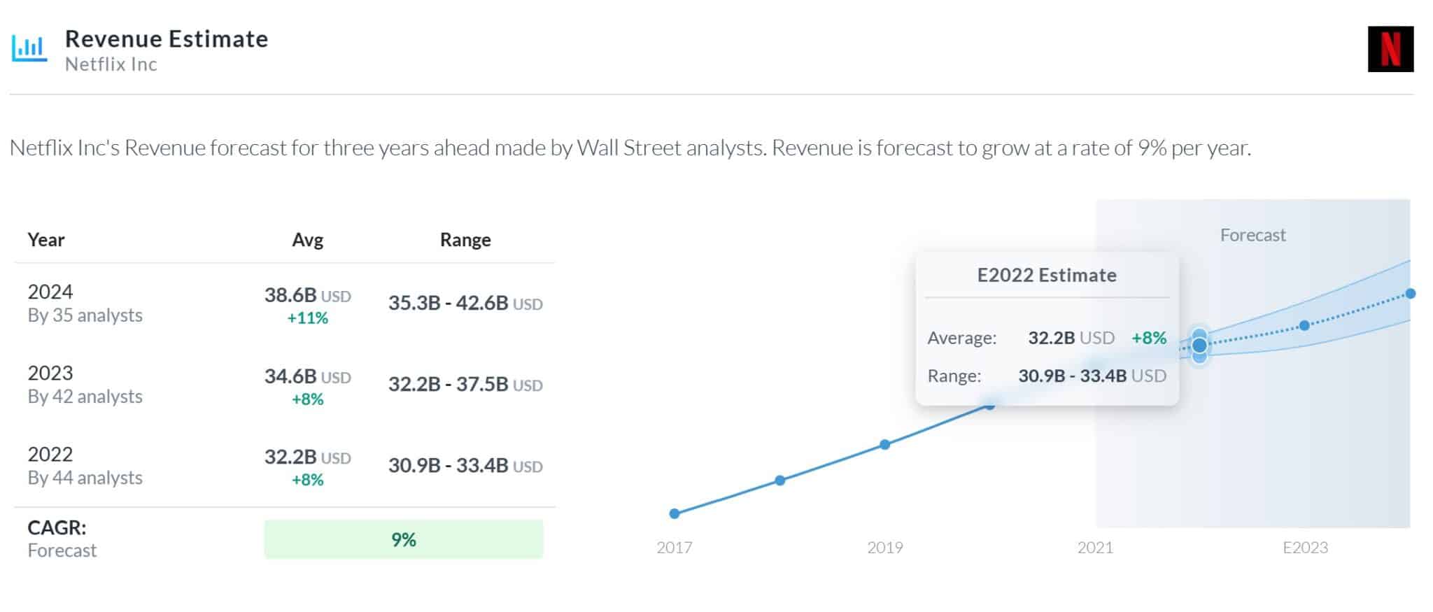Click the Netflix logo icon
1433x612 pixels.
click(1390, 49)
